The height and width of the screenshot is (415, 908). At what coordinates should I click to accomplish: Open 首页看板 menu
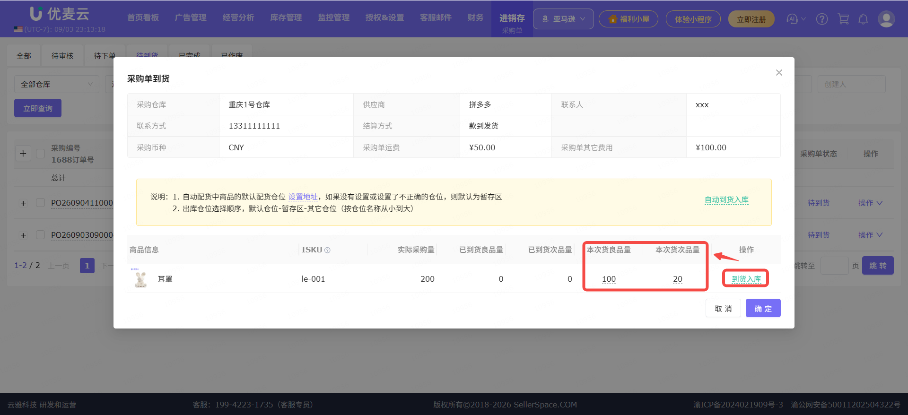point(143,17)
